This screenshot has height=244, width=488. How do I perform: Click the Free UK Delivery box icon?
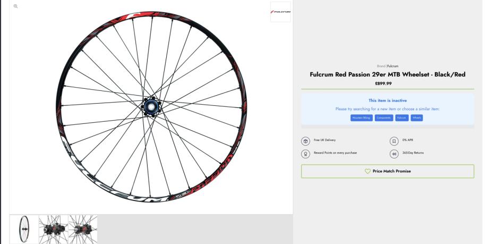click(306, 141)
